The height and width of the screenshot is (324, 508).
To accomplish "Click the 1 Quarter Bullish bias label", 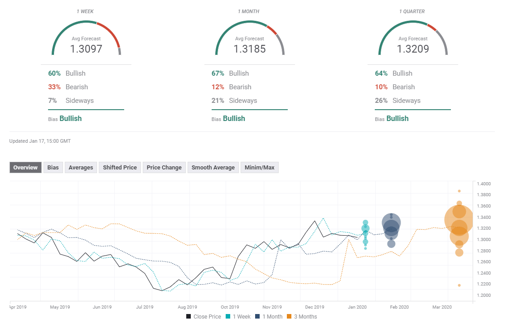I will pyautogui.click(x=397, y=119).
